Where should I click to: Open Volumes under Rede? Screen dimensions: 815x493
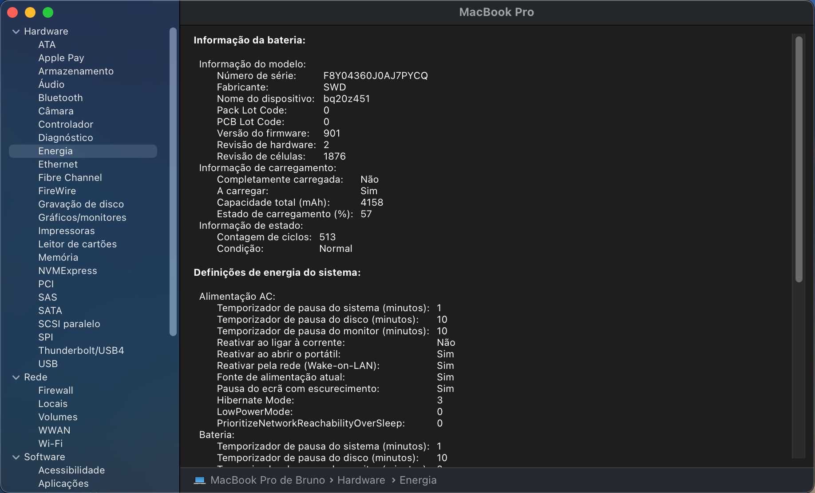point(58,417)
